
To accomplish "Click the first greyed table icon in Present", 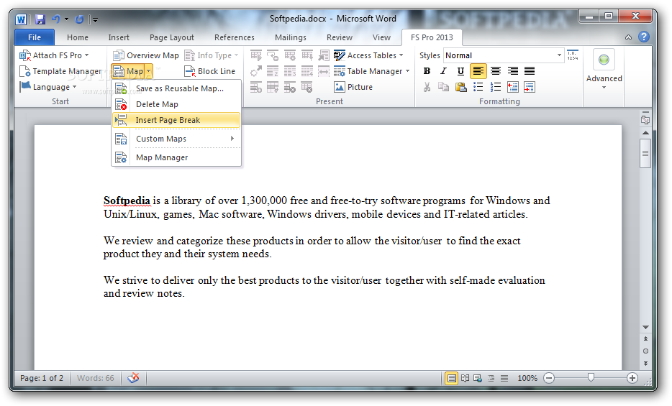I will (256, 55).
